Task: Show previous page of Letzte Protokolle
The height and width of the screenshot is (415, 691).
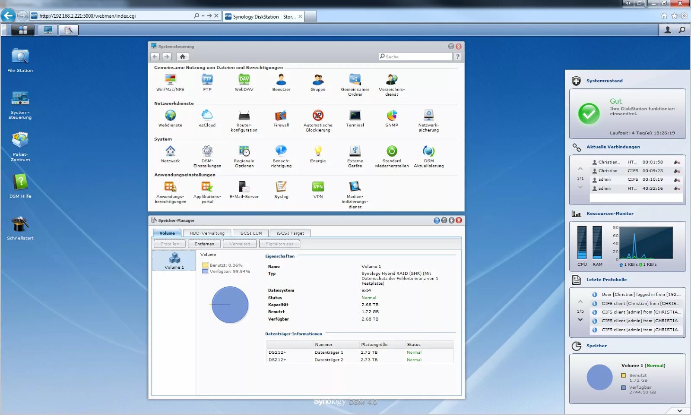Action: [x=580, y=302]
